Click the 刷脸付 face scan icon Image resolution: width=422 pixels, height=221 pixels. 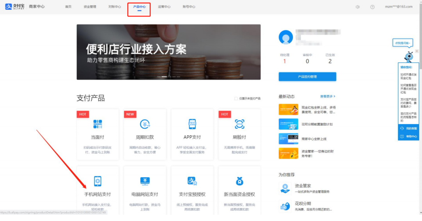pos(240,124)
